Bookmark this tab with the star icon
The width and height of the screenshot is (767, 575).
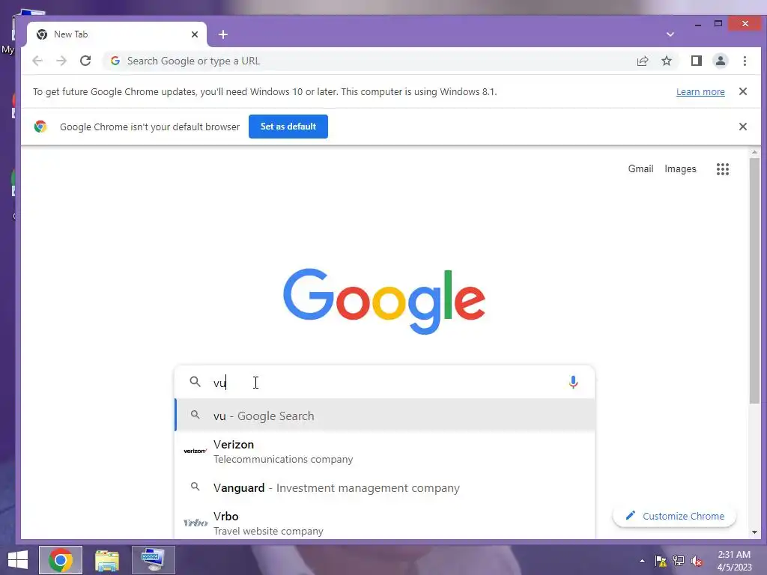coord(666,61)
